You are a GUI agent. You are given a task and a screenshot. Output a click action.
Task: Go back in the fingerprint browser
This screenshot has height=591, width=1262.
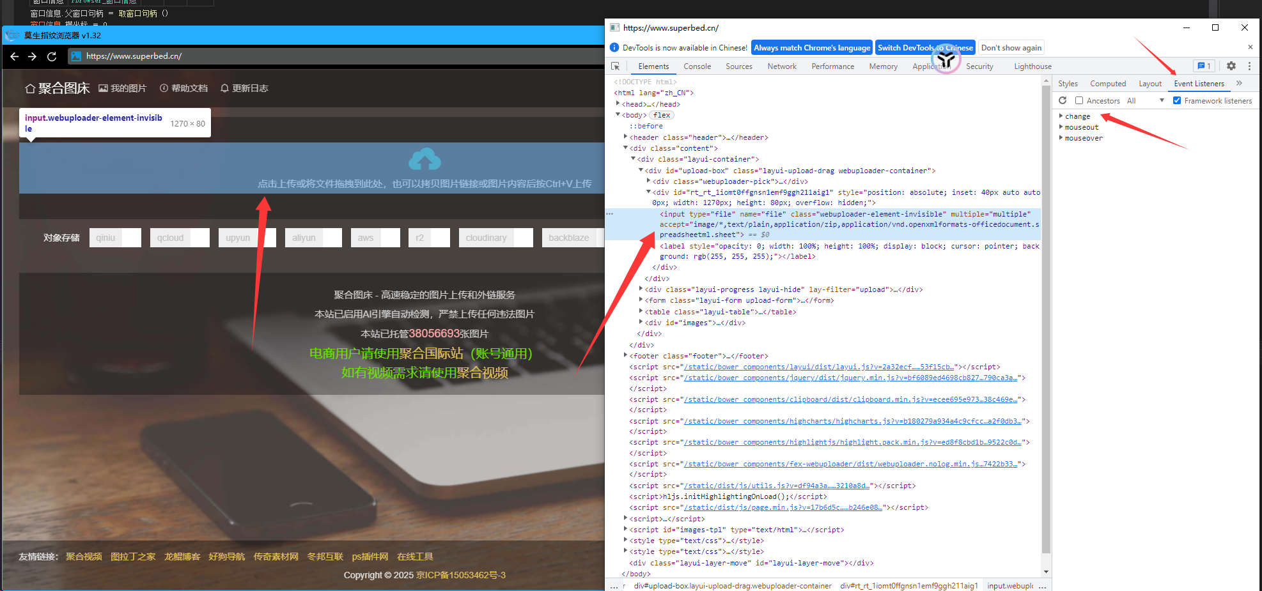coord(15,56)
